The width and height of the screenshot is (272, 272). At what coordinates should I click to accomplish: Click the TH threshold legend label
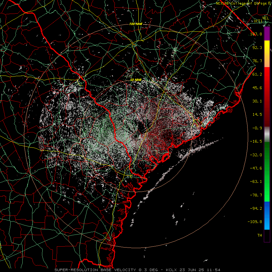[x=260, y=235]
